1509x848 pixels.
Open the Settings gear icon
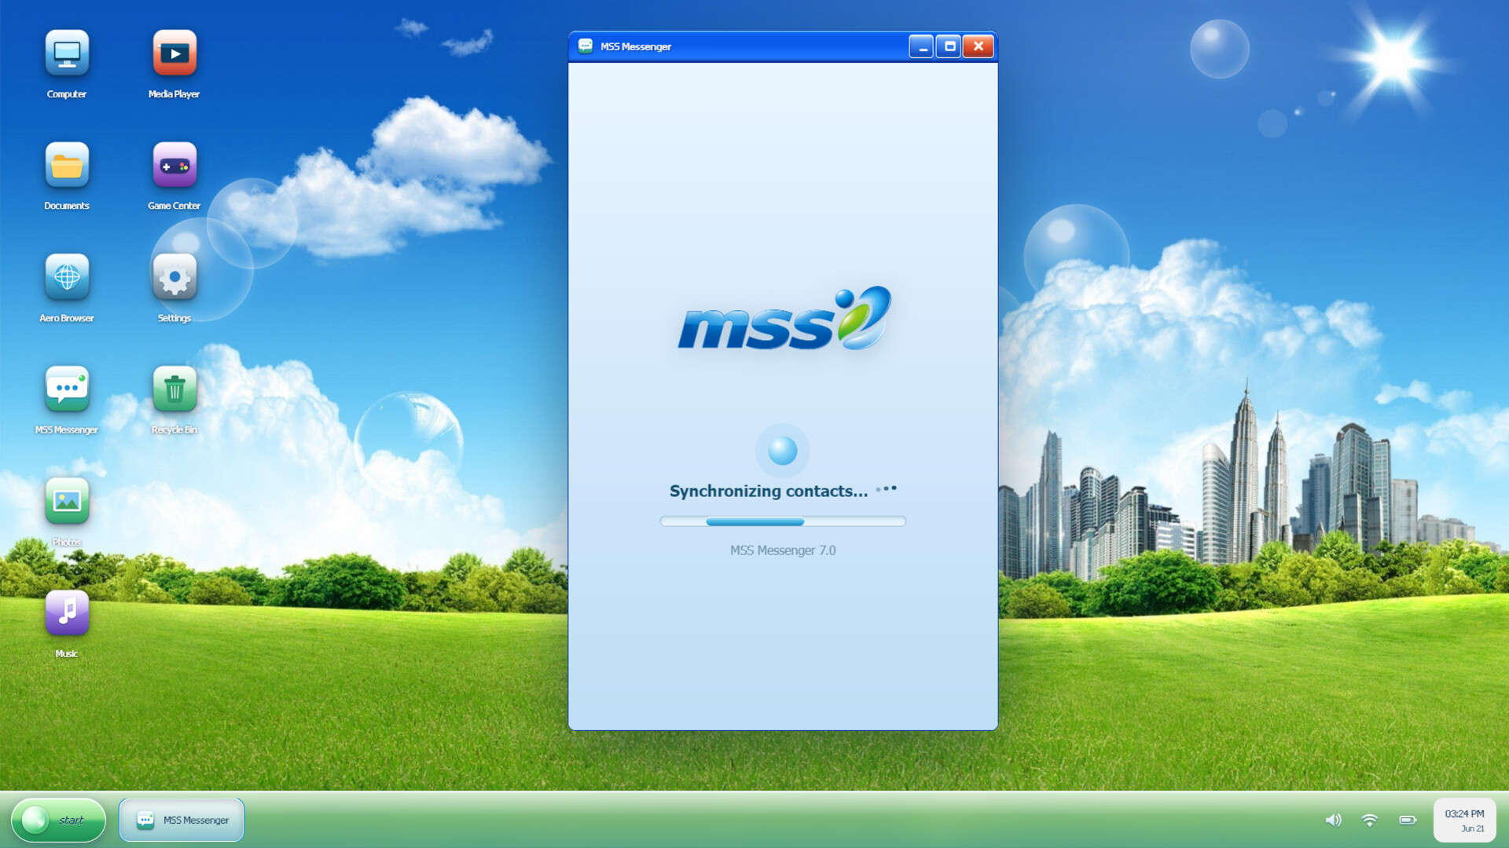[x=174, y=277]
